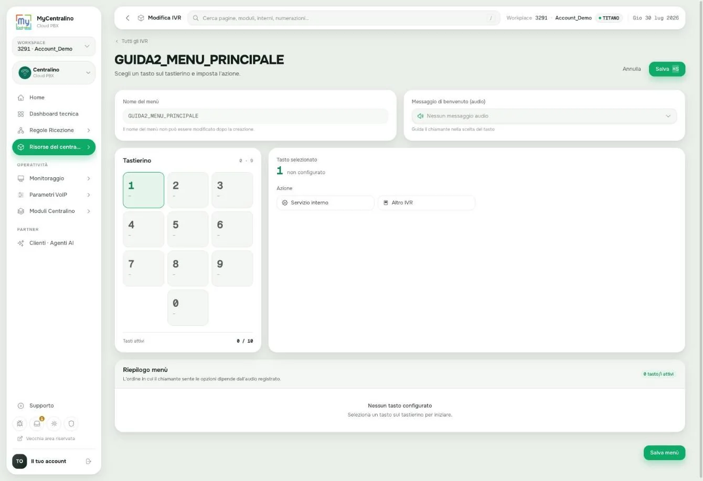Viewport: 703px width, 481px height.
Task: Click the shield security icon
Action: pos(71,423)
